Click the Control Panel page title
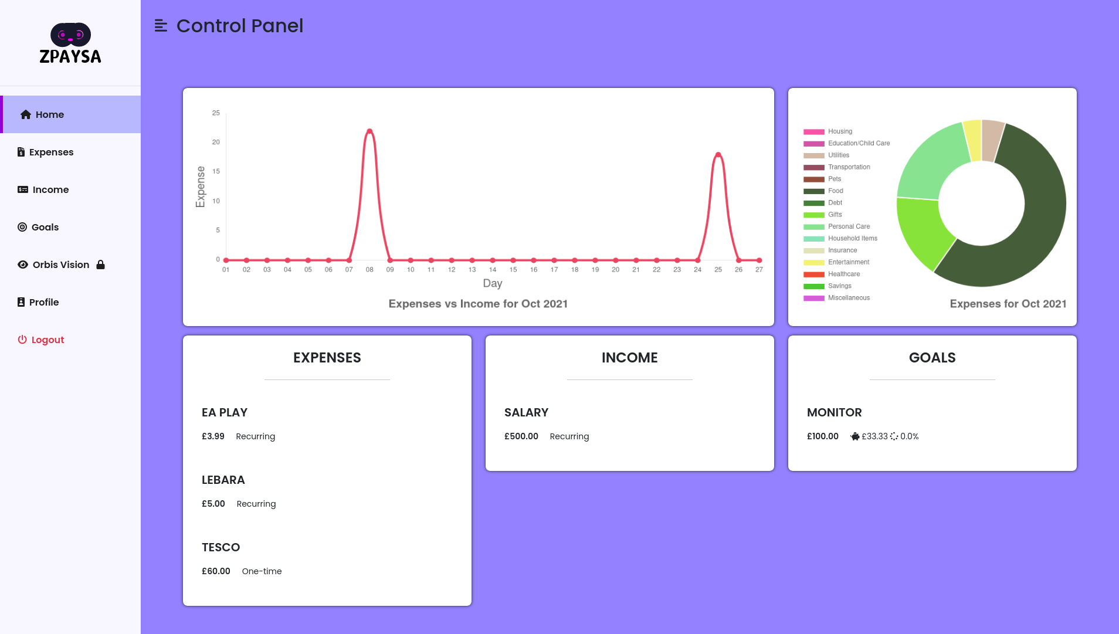This screenshot has height=634, width=1119. point(240,26)
